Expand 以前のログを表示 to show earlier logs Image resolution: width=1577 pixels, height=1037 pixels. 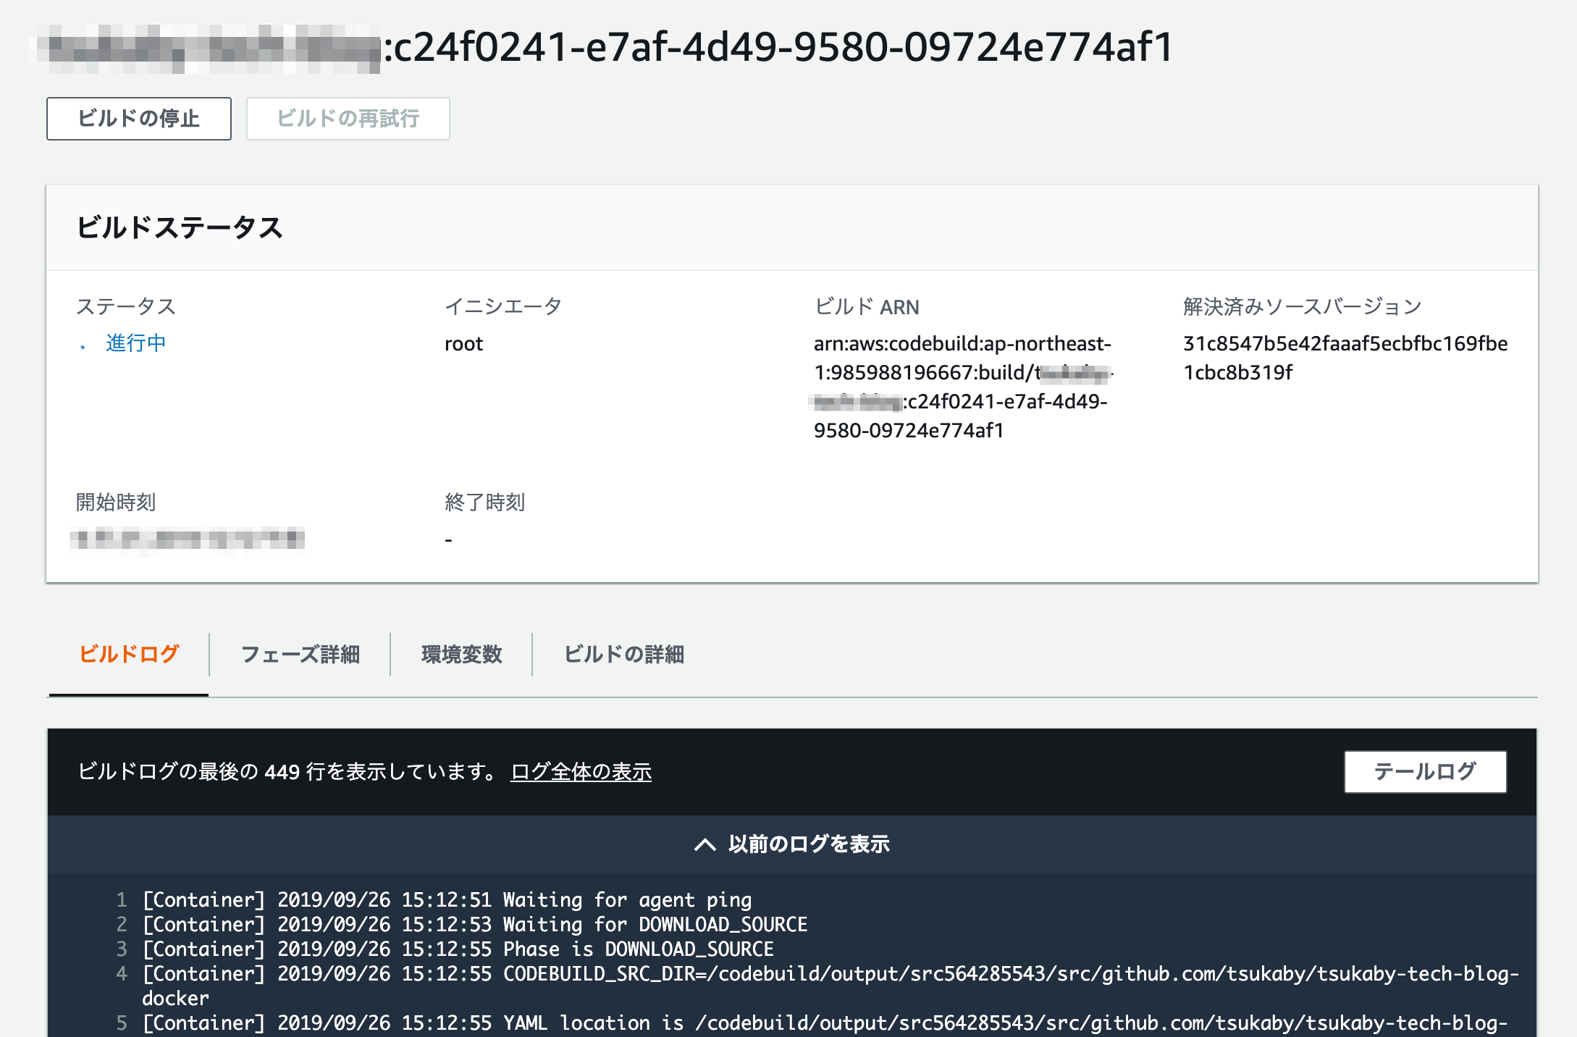click(808, 844)
